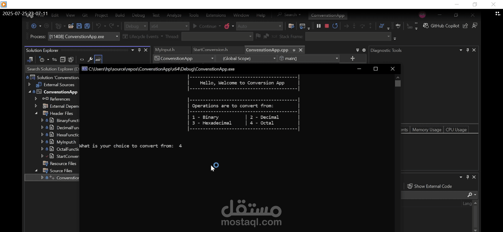Image resolution: width=503 pixels, height=232 pixels.
Task: Click the console window vertical scrollbar thumb
Action: 398,83
